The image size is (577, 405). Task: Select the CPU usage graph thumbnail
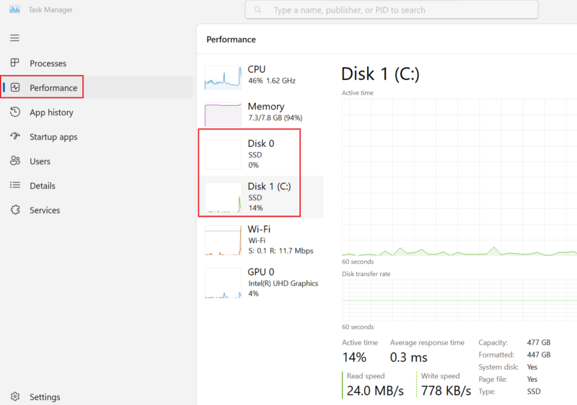[x=223, y=78]
